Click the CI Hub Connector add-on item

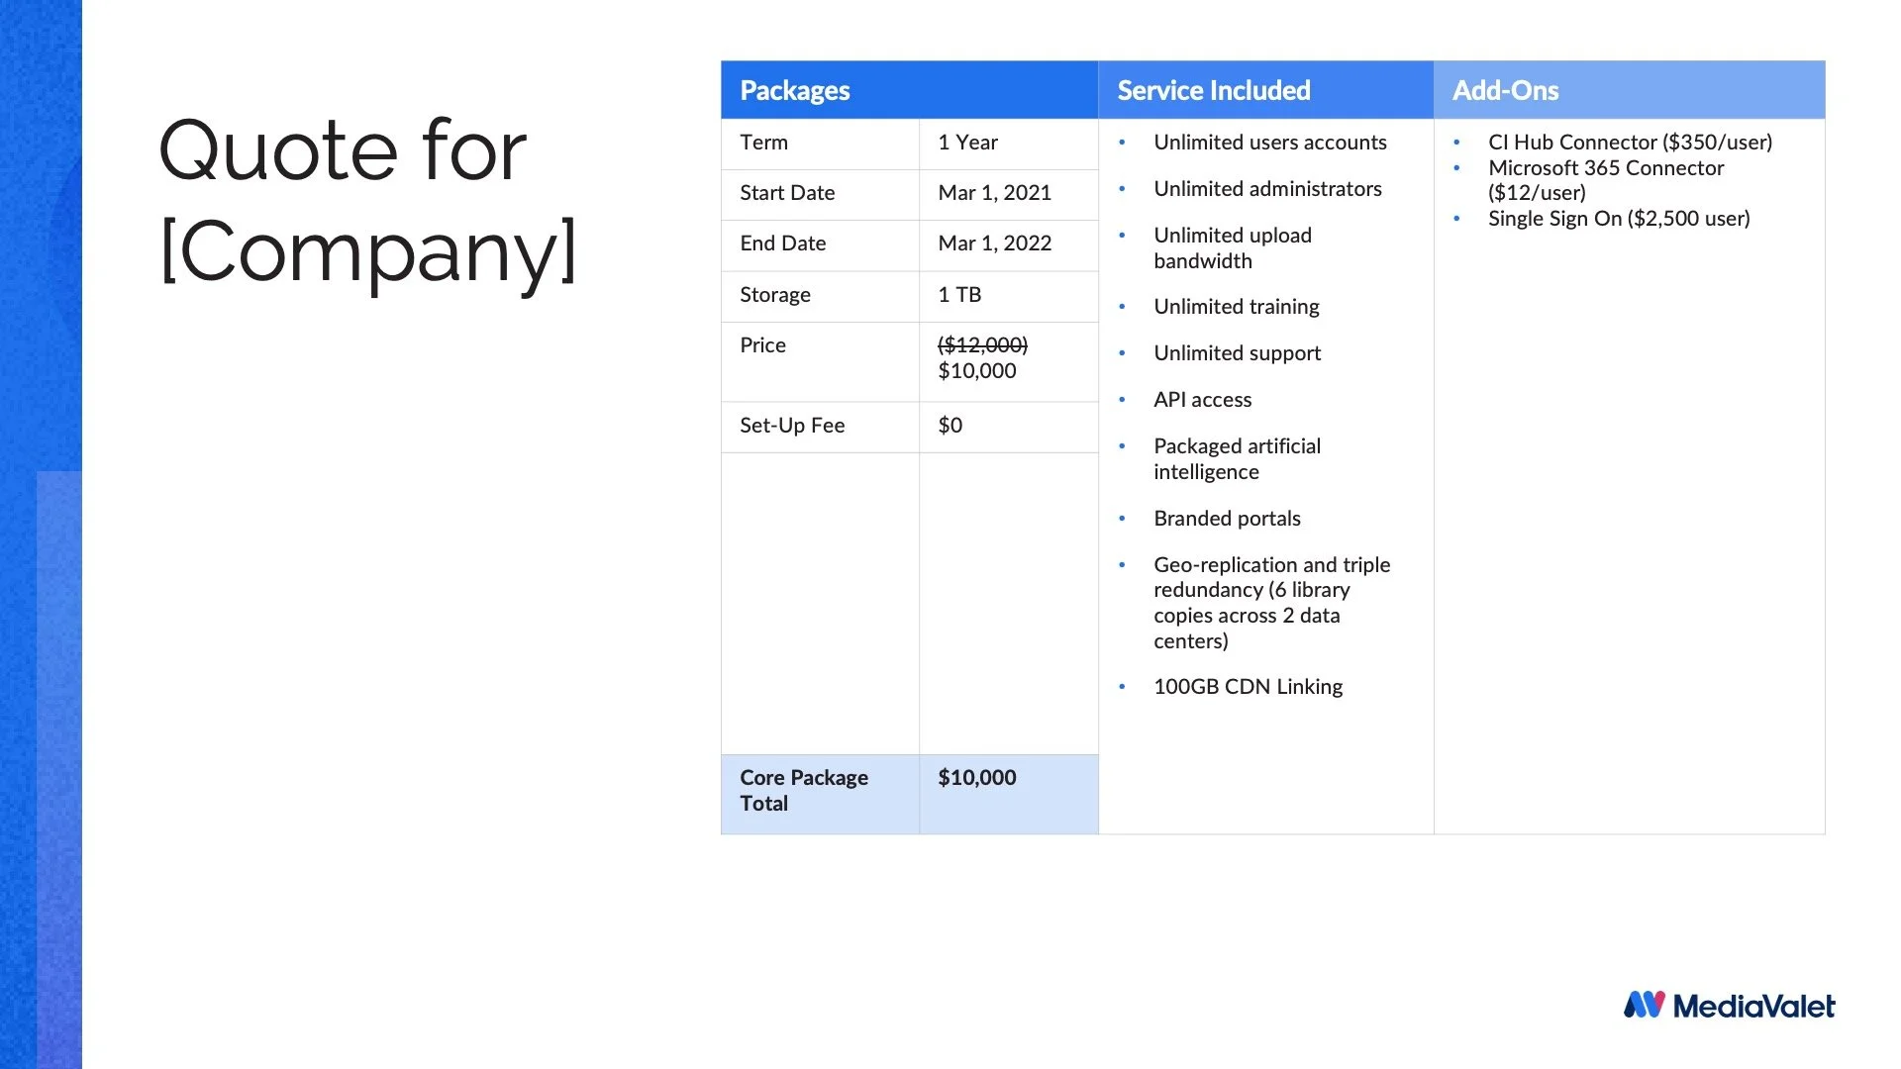(1630, 143)
